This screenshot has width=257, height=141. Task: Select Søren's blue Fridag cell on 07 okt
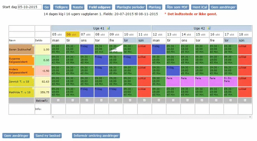pyautogui.click(x=87, y=49)
